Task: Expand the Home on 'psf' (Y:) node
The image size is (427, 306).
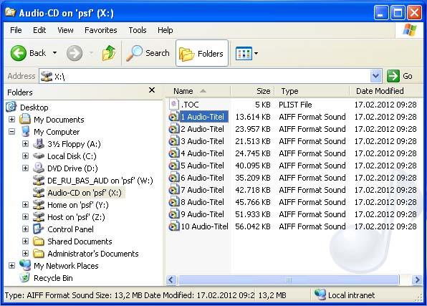Action: pyautogui.click(x=25, y=205)
